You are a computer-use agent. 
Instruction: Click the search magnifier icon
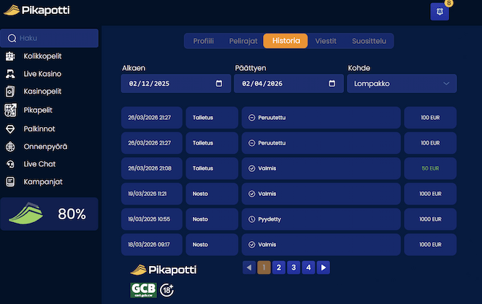[x=12, y=38]
